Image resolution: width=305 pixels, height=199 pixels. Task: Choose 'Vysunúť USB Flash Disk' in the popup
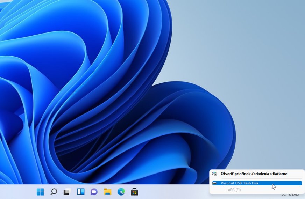240,183
